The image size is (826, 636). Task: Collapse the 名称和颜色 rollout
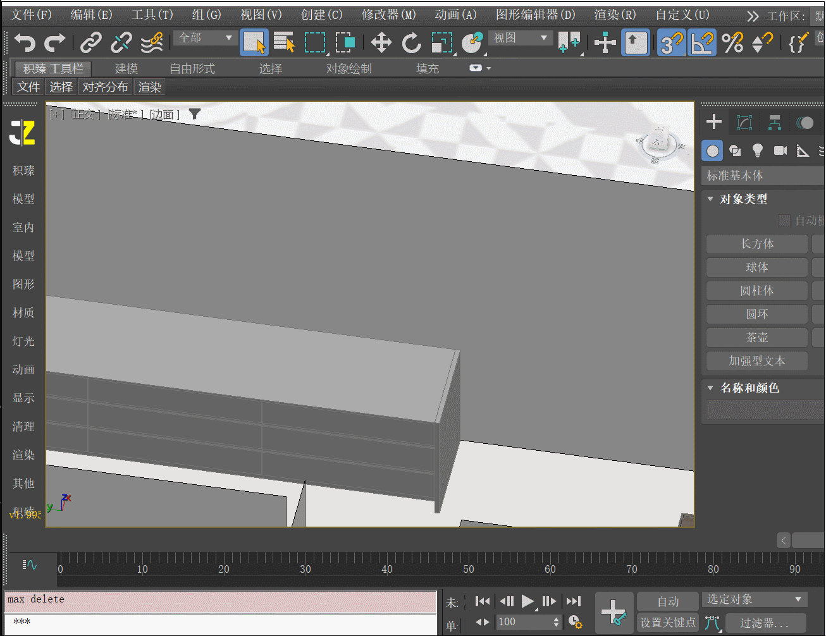point(710,388)
